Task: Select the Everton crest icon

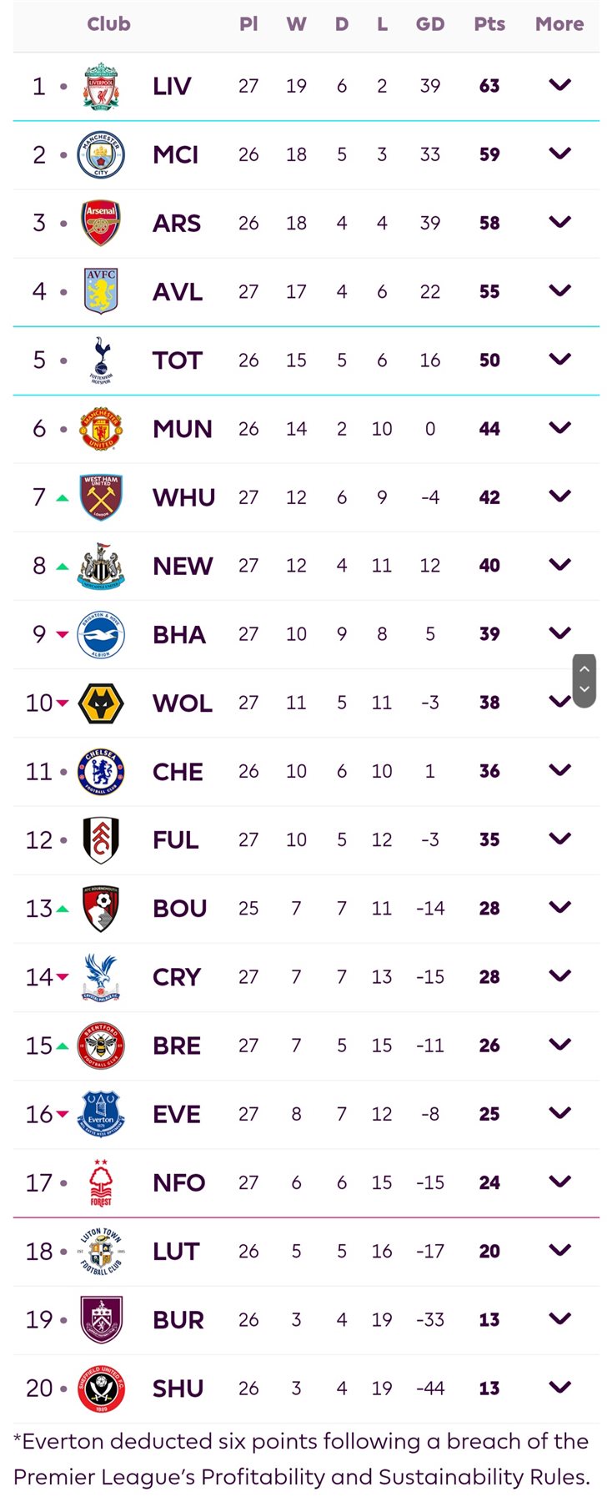Action: point(101,1114)
